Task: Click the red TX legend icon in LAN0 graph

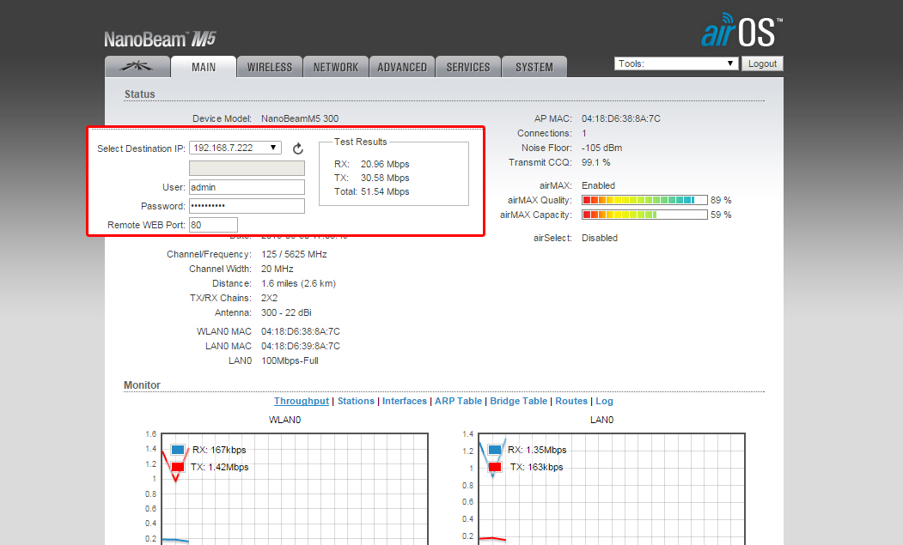Action: click(495, 467)
